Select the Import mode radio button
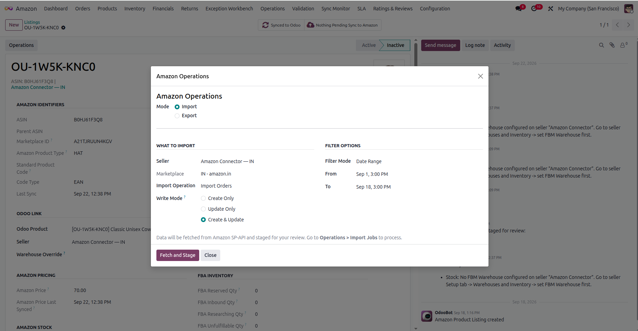The image size is (638, 331). pyautogui.click(x=177, y=107)
